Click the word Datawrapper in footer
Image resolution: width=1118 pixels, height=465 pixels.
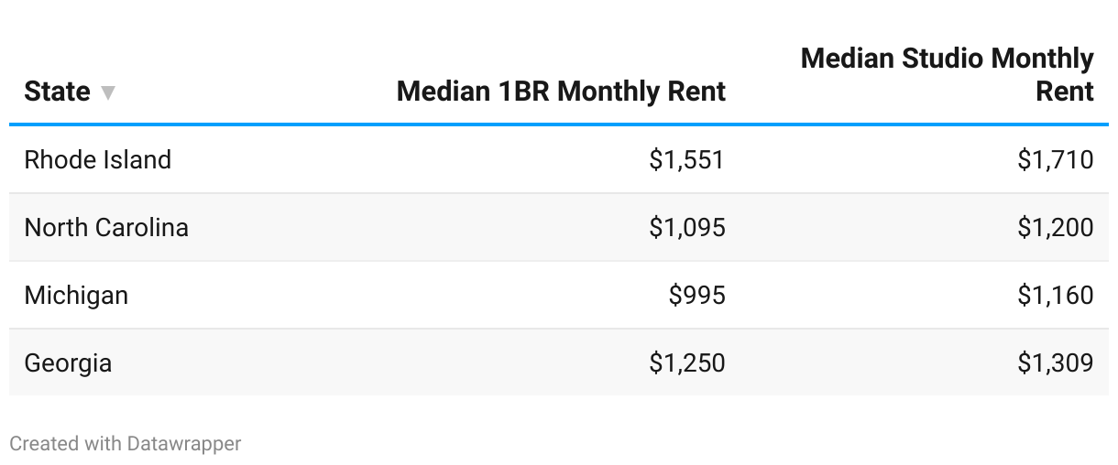point(184,444)
